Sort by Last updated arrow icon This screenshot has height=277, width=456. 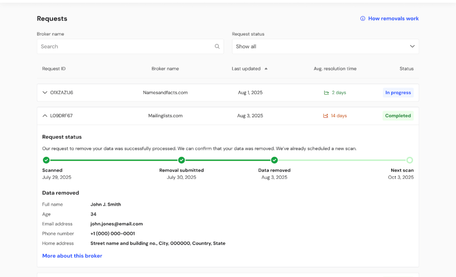266,69
